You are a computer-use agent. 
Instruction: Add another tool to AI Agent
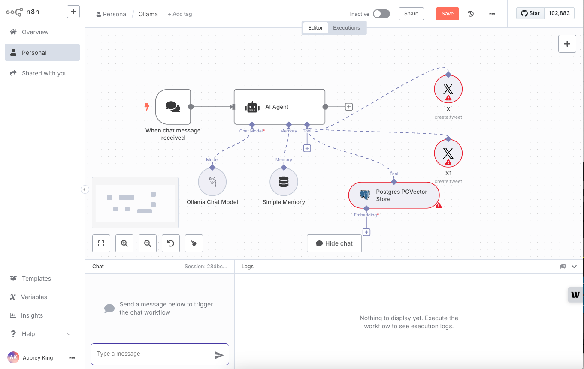click(x=307, y=148)
